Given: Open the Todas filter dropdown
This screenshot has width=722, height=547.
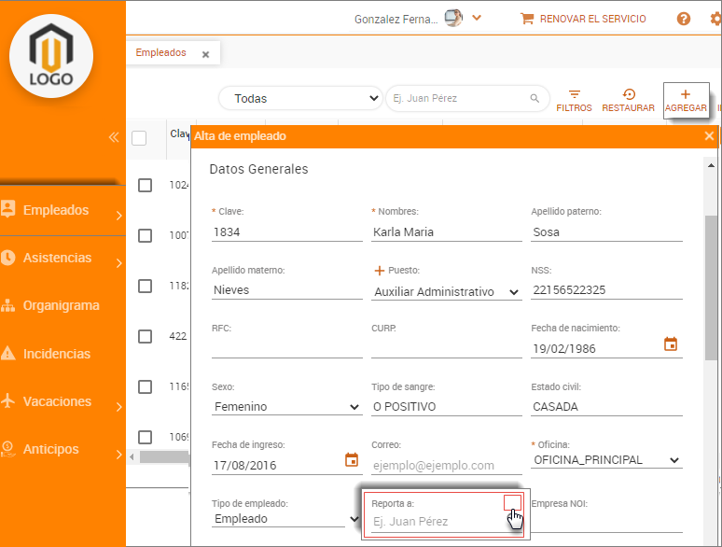Looking at the screenshot, I should click(x=300, y=98).
